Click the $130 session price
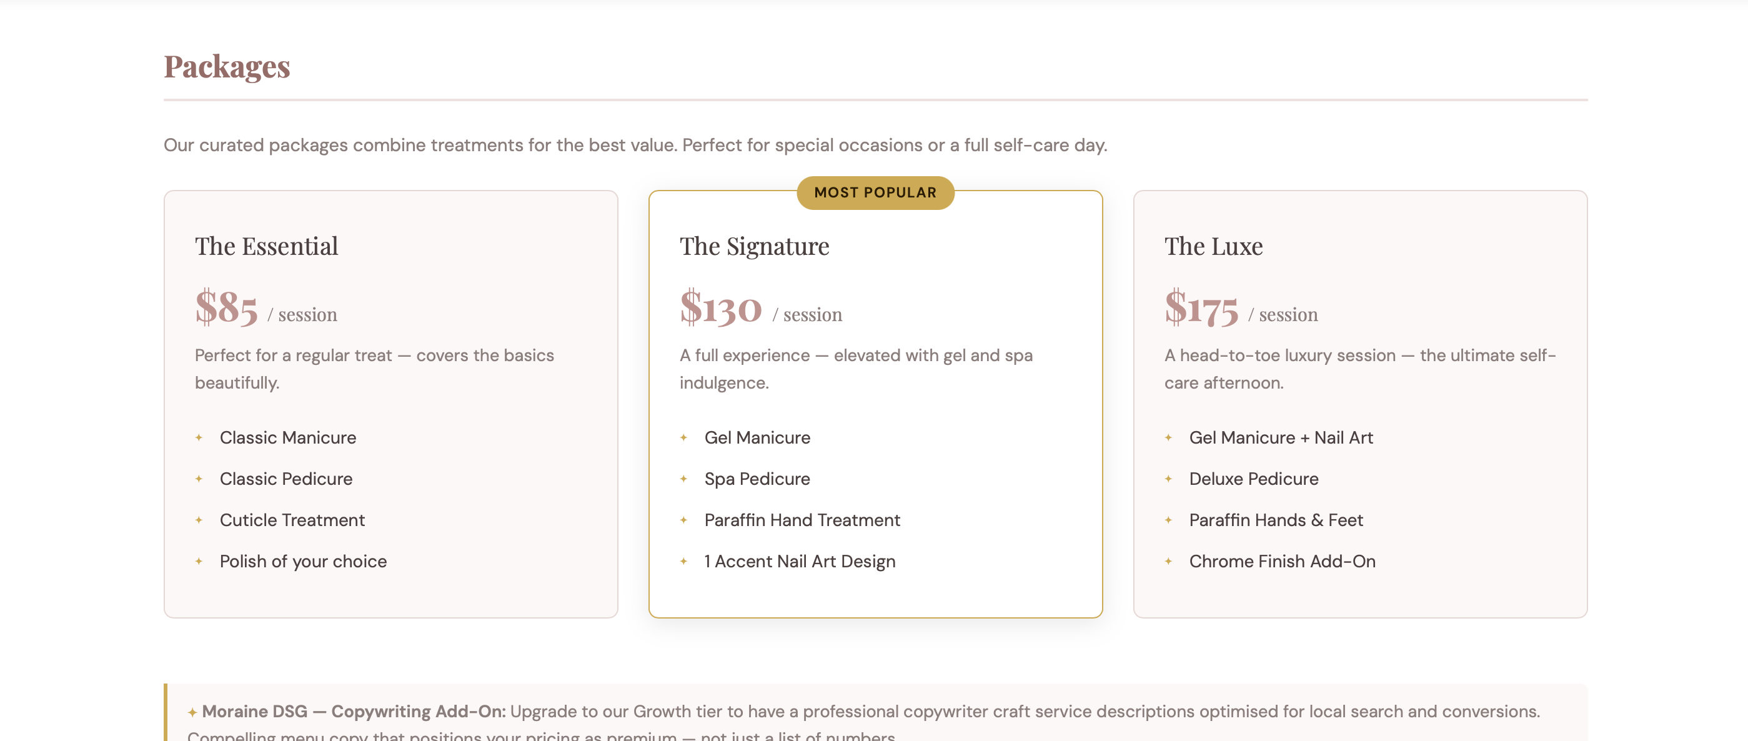 point(721,308)
